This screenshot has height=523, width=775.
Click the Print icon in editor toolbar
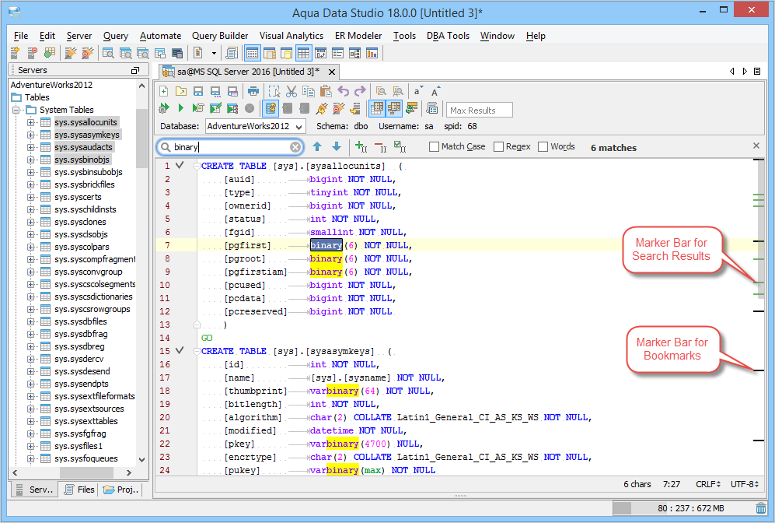tap(253, 92)
